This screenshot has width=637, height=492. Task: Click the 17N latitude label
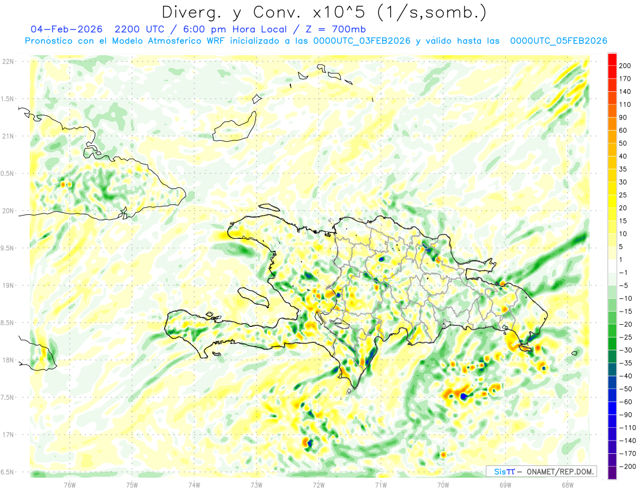click(x=7, y=435)
